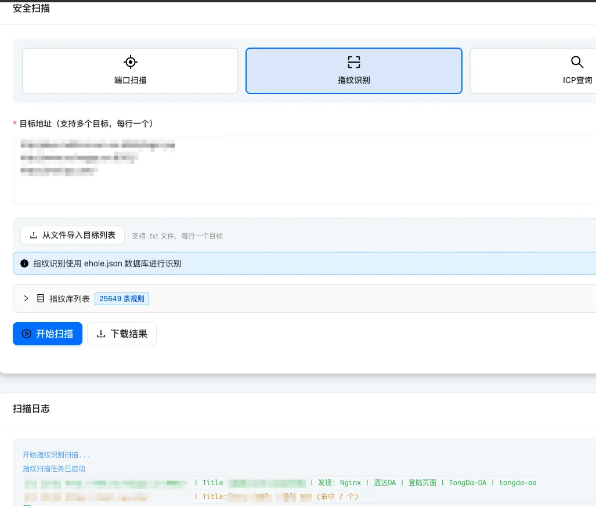Click the magnifier ICP query icon
Image resolution: width=596 pixels, height=506 pixels.
tap(577, 62)
